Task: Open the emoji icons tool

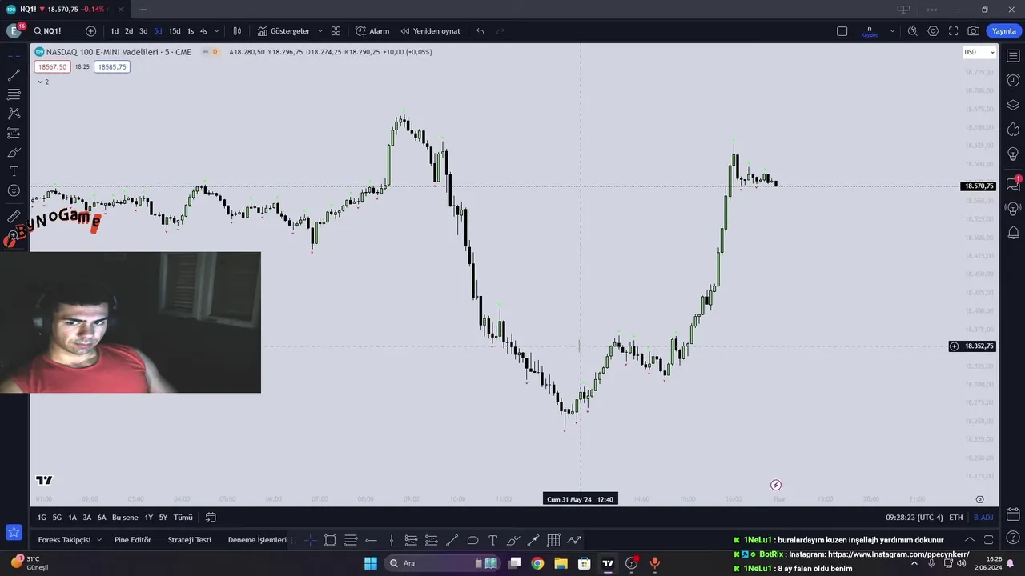Action: coord(14,190)
